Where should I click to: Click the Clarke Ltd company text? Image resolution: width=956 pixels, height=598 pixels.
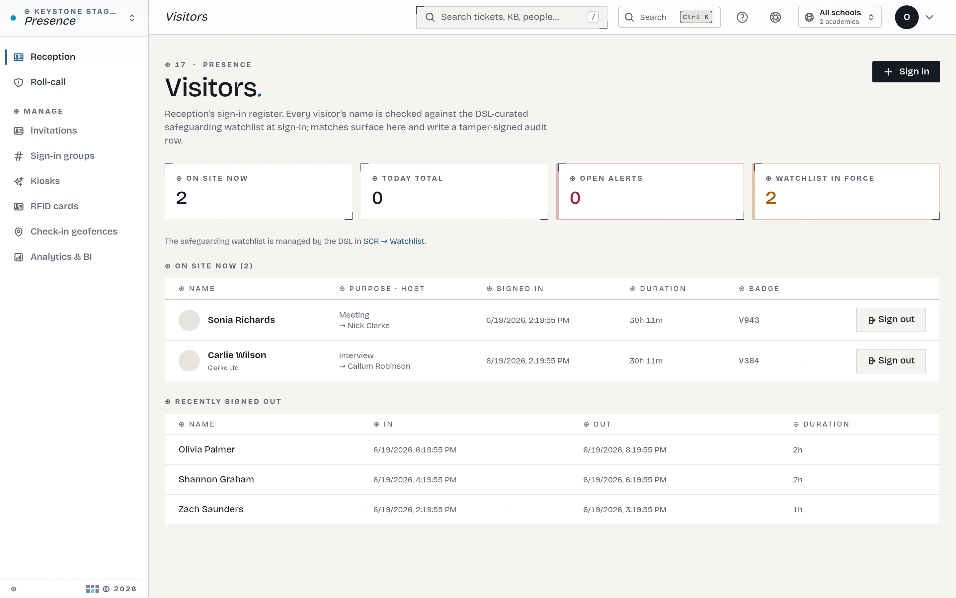223,368
